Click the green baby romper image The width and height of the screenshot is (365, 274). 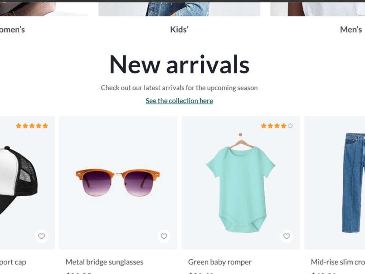(241, 182)
